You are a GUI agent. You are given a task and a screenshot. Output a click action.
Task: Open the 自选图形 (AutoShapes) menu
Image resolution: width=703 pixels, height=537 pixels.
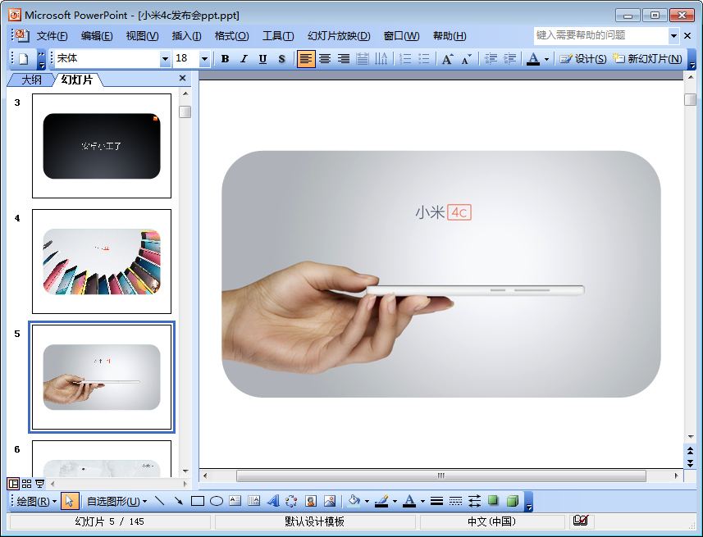116,501
